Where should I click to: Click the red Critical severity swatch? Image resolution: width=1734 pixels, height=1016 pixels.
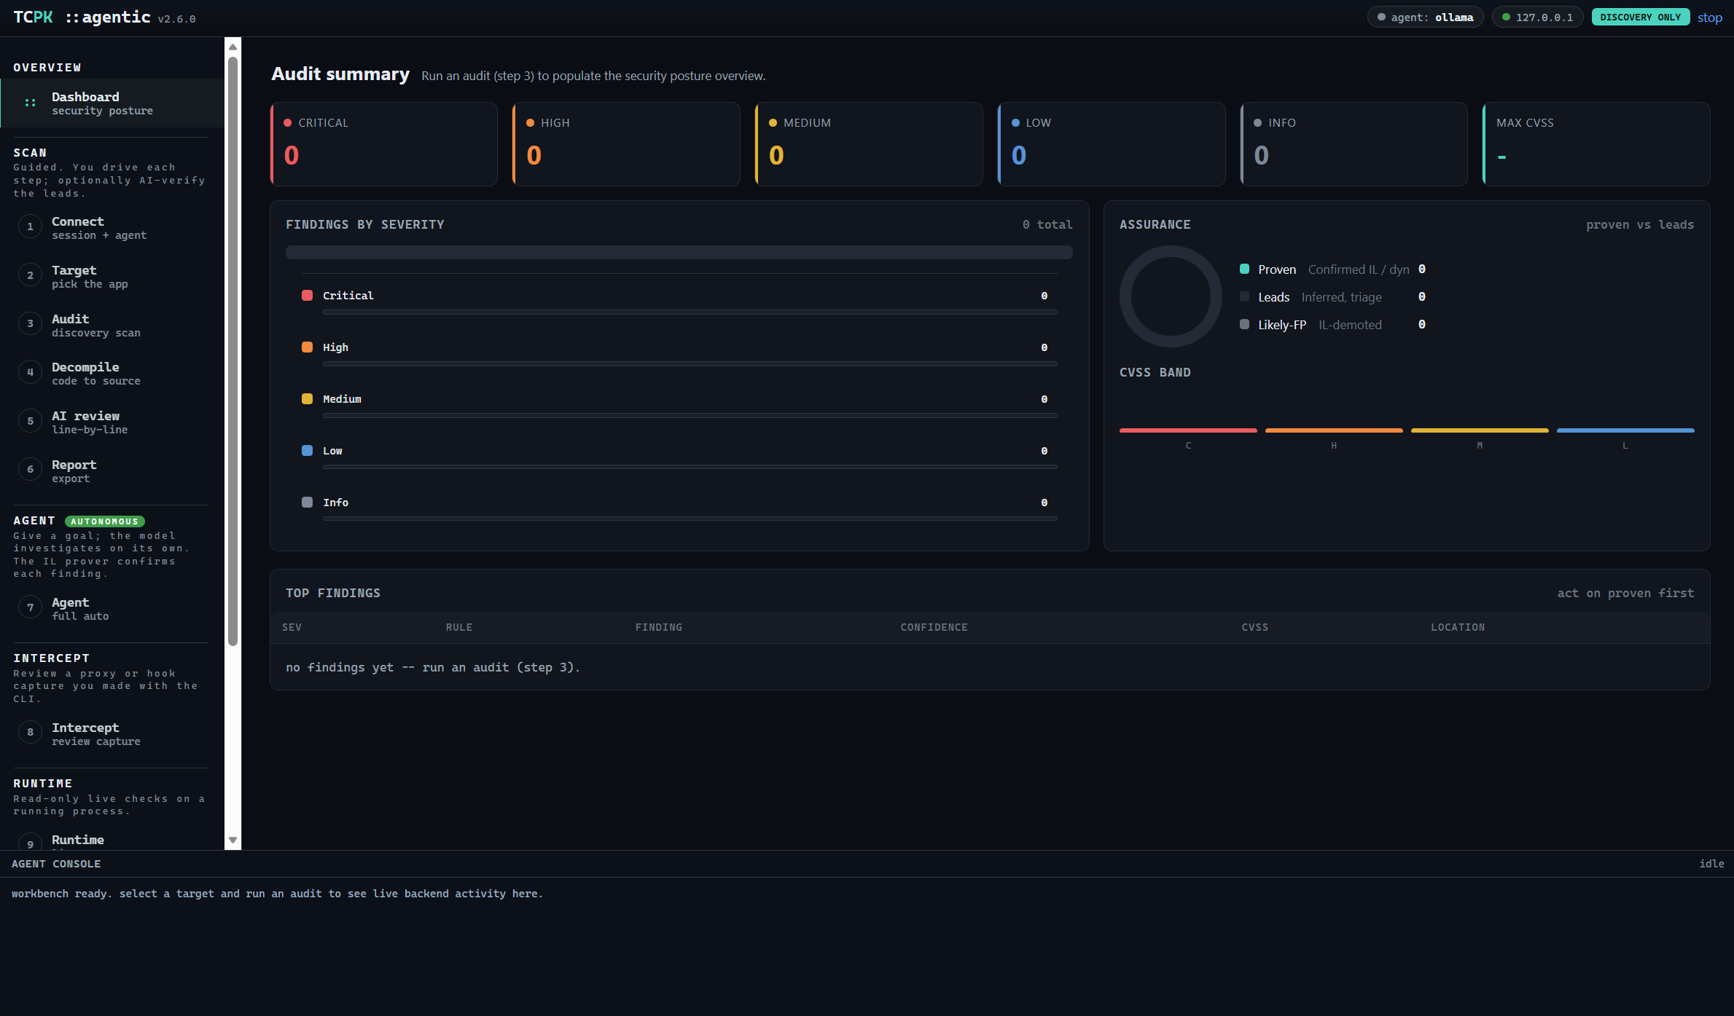pyautogui.click(x=308, y=296)
